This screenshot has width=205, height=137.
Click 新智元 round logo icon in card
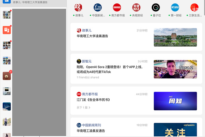point(79,61)
